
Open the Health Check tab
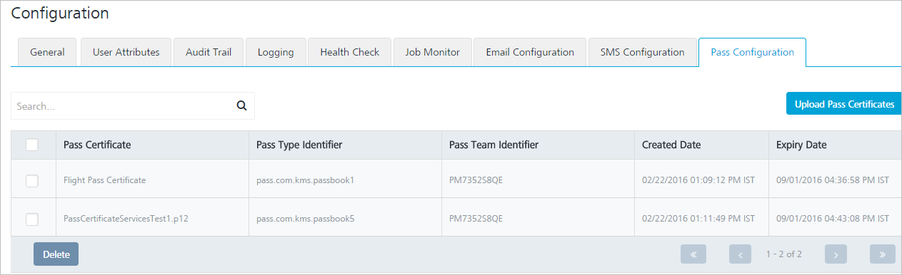point(350,52)
